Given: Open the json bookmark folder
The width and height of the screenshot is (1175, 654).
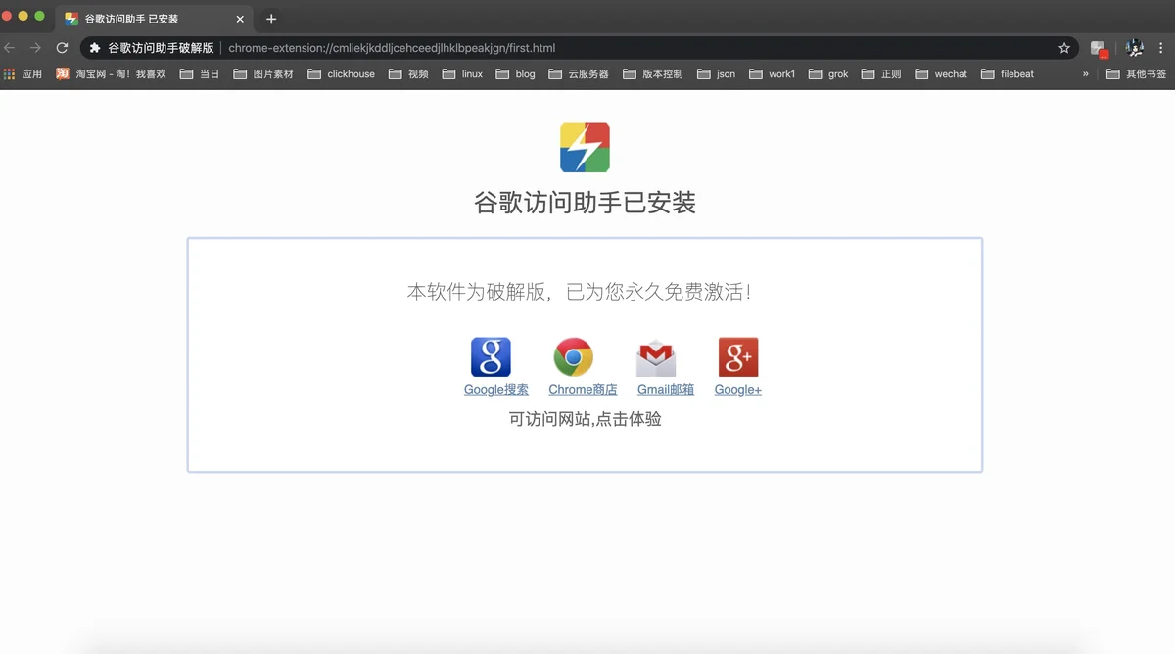Looking at the screenshot, I should tap(716, 74).
